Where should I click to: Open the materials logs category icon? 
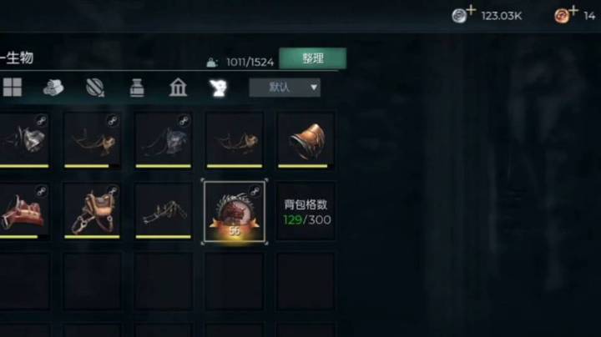click(53, 88)
